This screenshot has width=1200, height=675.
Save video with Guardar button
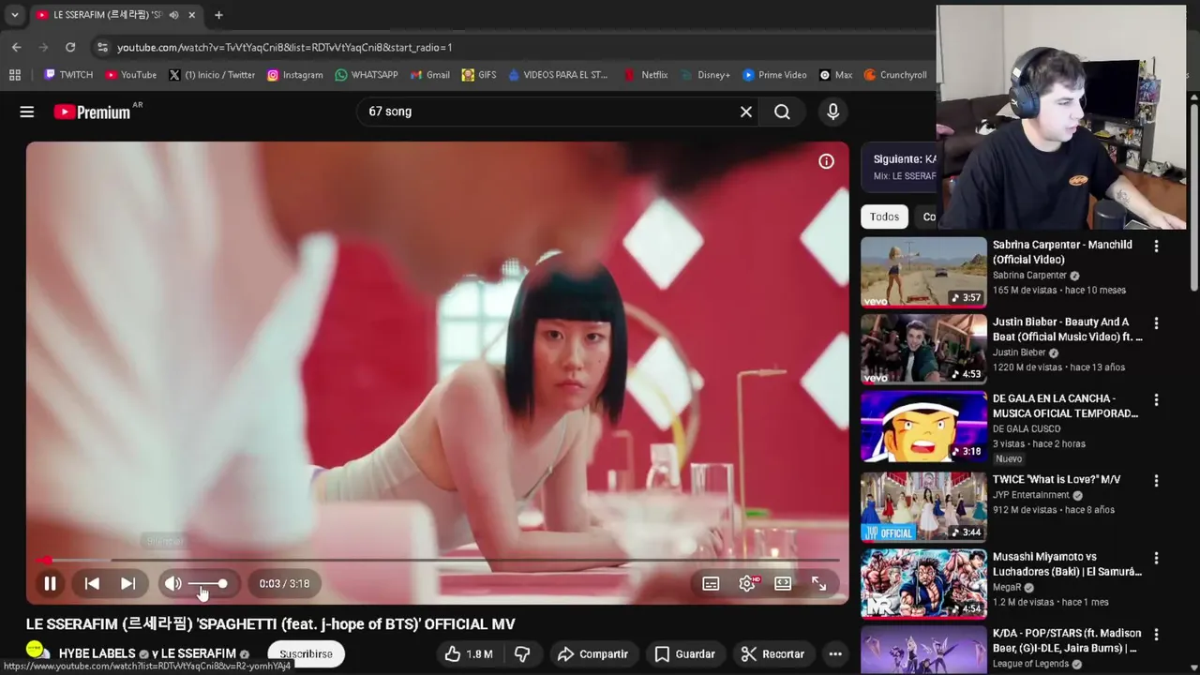684,654
